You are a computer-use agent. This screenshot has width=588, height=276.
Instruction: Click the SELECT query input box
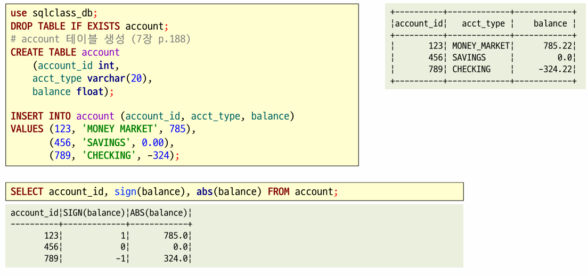tap(234, 192)
